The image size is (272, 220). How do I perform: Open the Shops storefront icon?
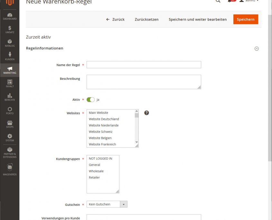(10, 123)
